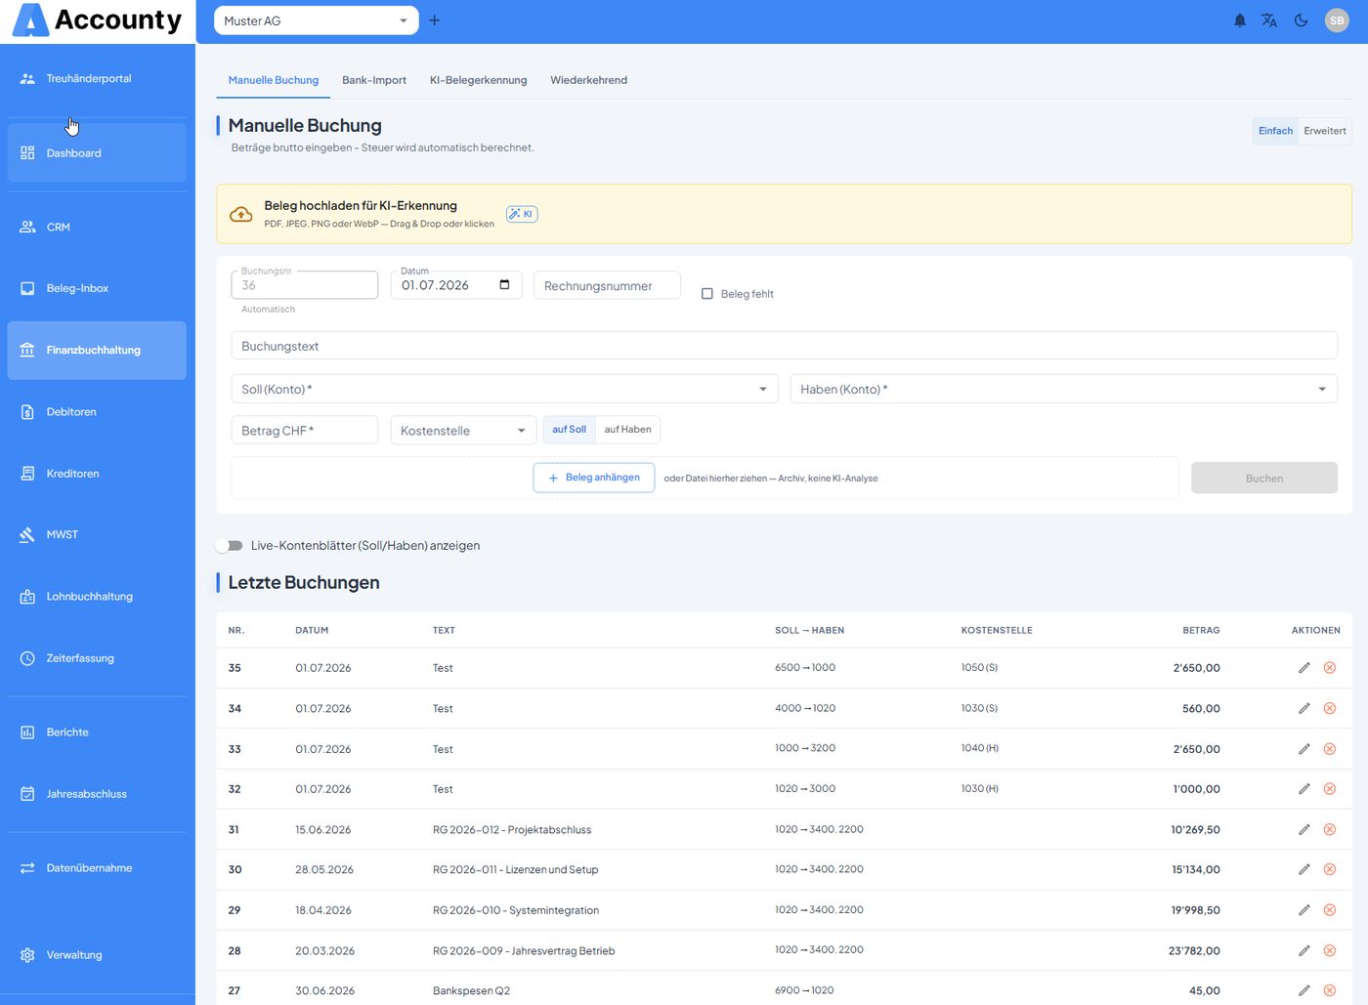Open the SB user avatar menu
Screen dimensions: 1368x1005
click(1337, 21)
